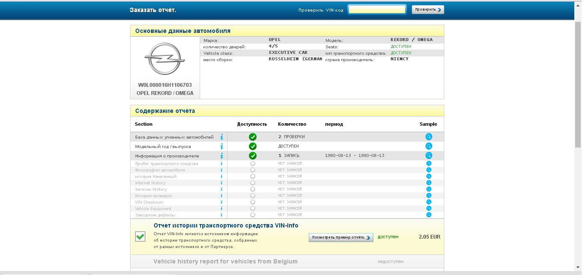Viewport: 582px width, 275px height.
Task: Open sample magnifier for Vehicle Equipment
Action: pos(428,208)
